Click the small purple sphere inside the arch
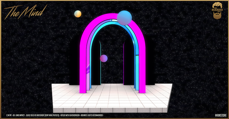The height and width of the screenshot is (119, 229). tap(104, 58)
